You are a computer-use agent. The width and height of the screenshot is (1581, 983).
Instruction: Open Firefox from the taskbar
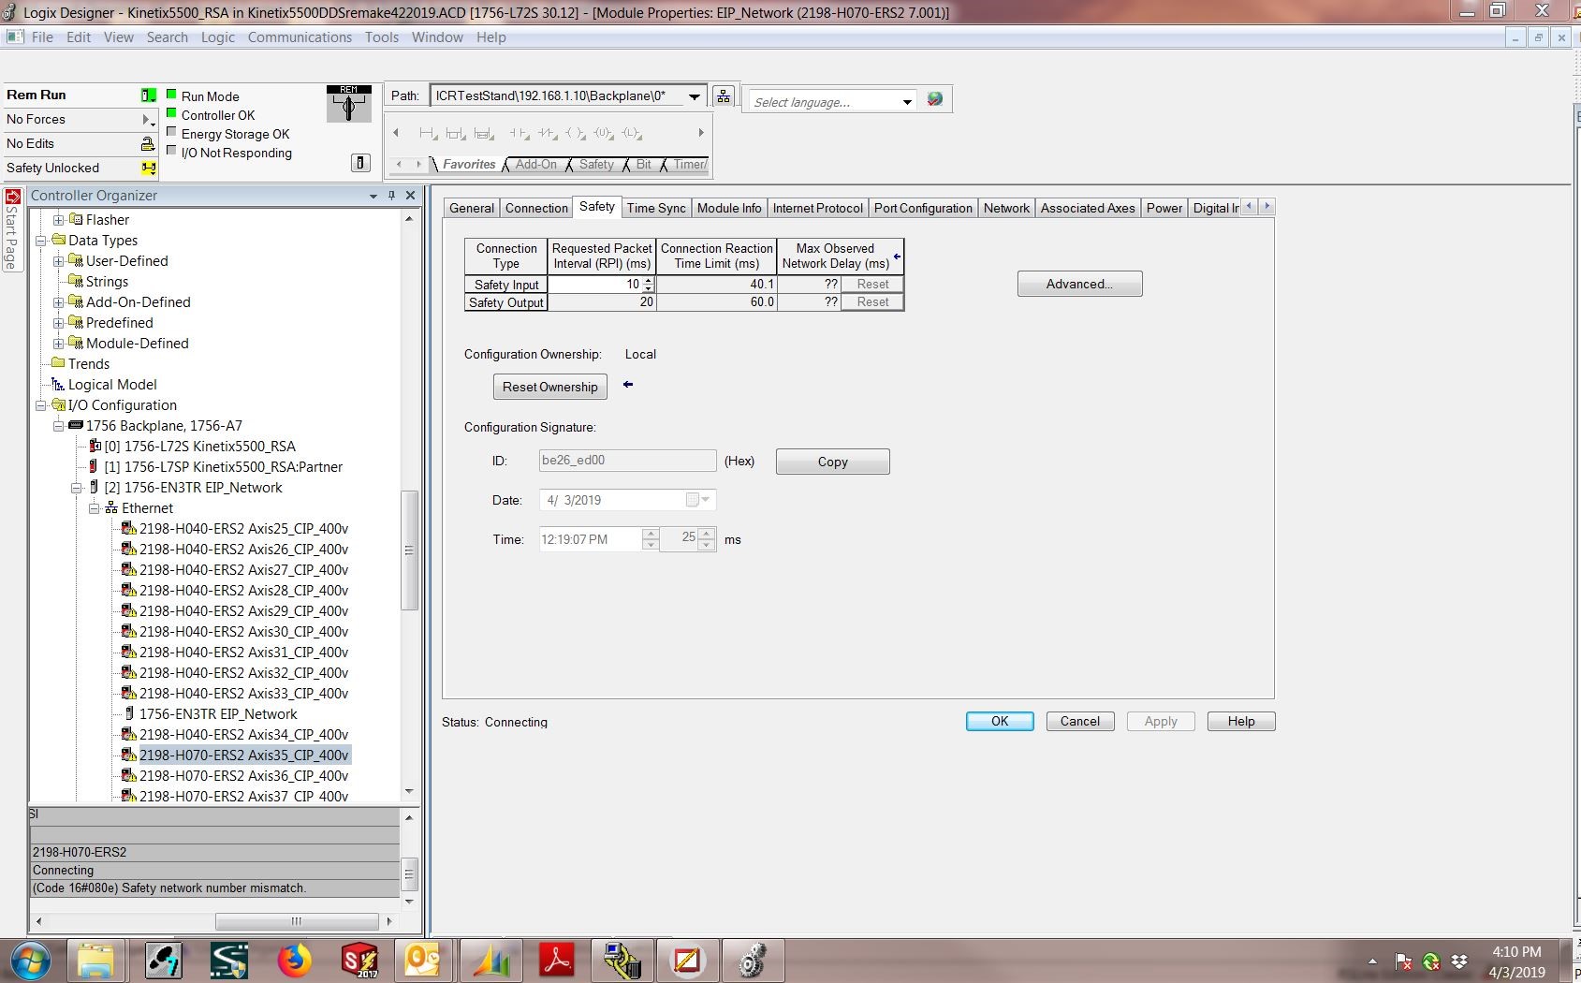tap(294, 961)
